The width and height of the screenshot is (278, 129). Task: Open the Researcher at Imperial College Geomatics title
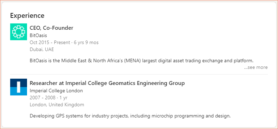[x=107, y=83]
